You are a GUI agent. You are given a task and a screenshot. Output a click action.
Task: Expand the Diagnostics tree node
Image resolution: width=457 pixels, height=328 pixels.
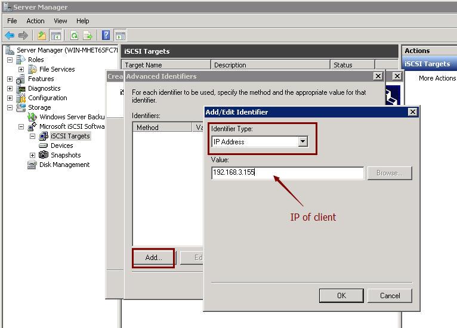point(10,88)
